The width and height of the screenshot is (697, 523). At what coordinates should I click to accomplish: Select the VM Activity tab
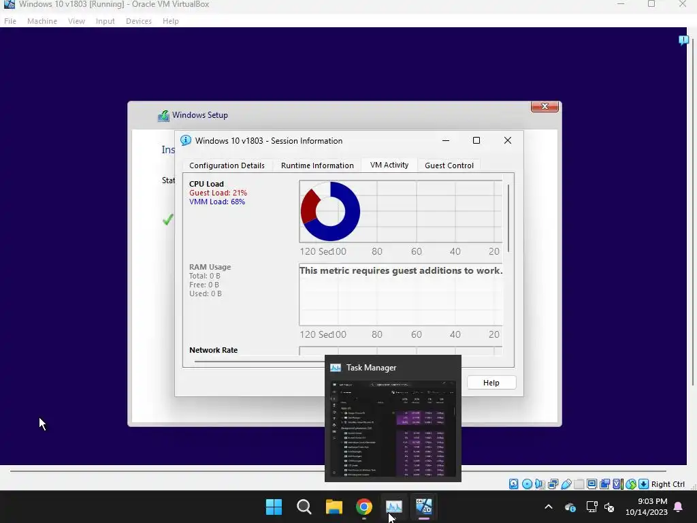pyautogui.click(x=389, y=165)
